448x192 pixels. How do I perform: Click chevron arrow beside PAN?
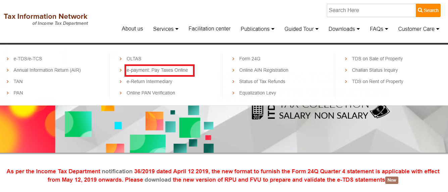coord(8,93)
